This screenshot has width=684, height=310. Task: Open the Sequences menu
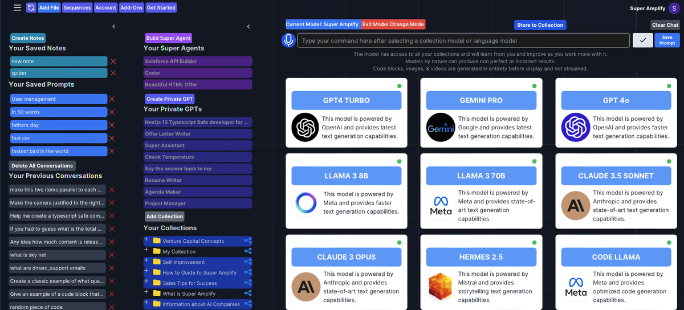coord(77,8)
